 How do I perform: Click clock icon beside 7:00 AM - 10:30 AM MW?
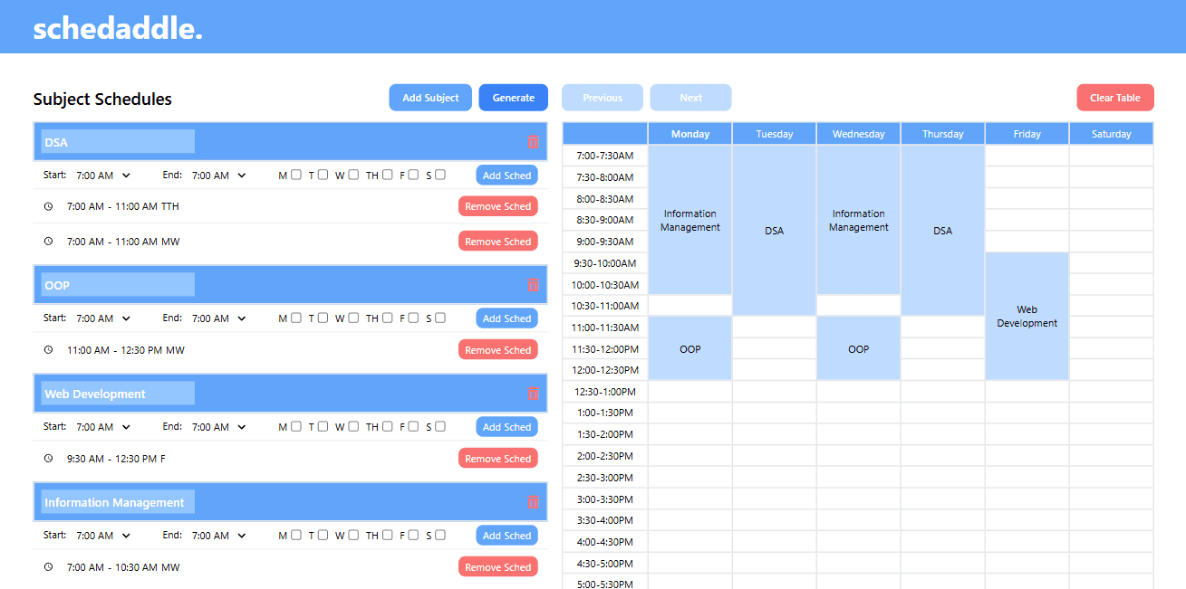49,567
